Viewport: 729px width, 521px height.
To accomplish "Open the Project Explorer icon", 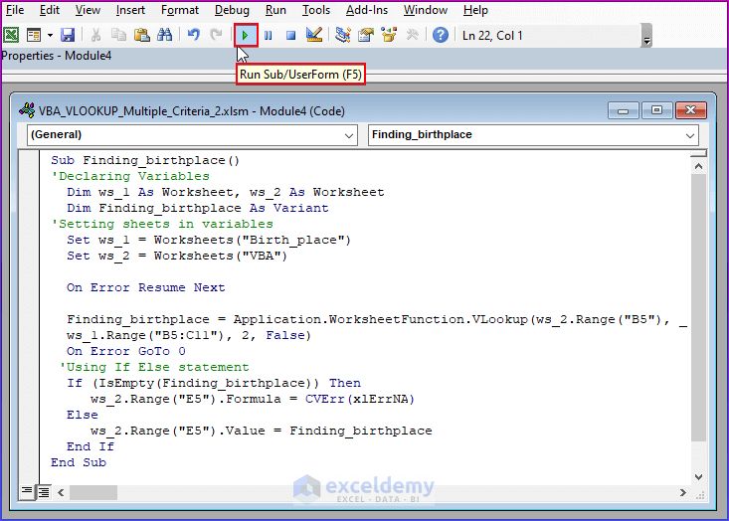I will [343, 35].
